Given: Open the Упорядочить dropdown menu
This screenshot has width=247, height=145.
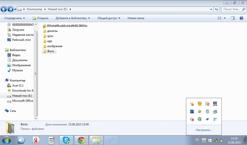Looking at the screenshot, I should click(14, 18).
